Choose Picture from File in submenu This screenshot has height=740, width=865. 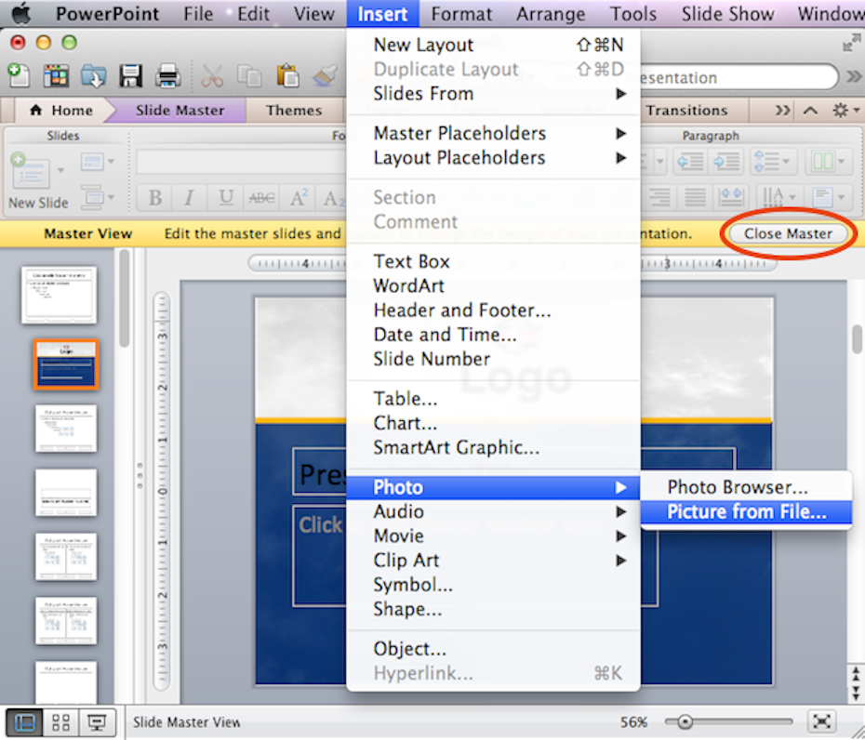click(746, 512)
